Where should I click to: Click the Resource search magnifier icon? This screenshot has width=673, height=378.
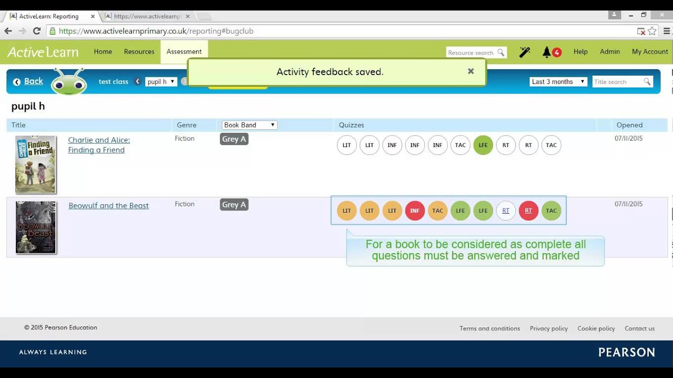pos(501,52)
